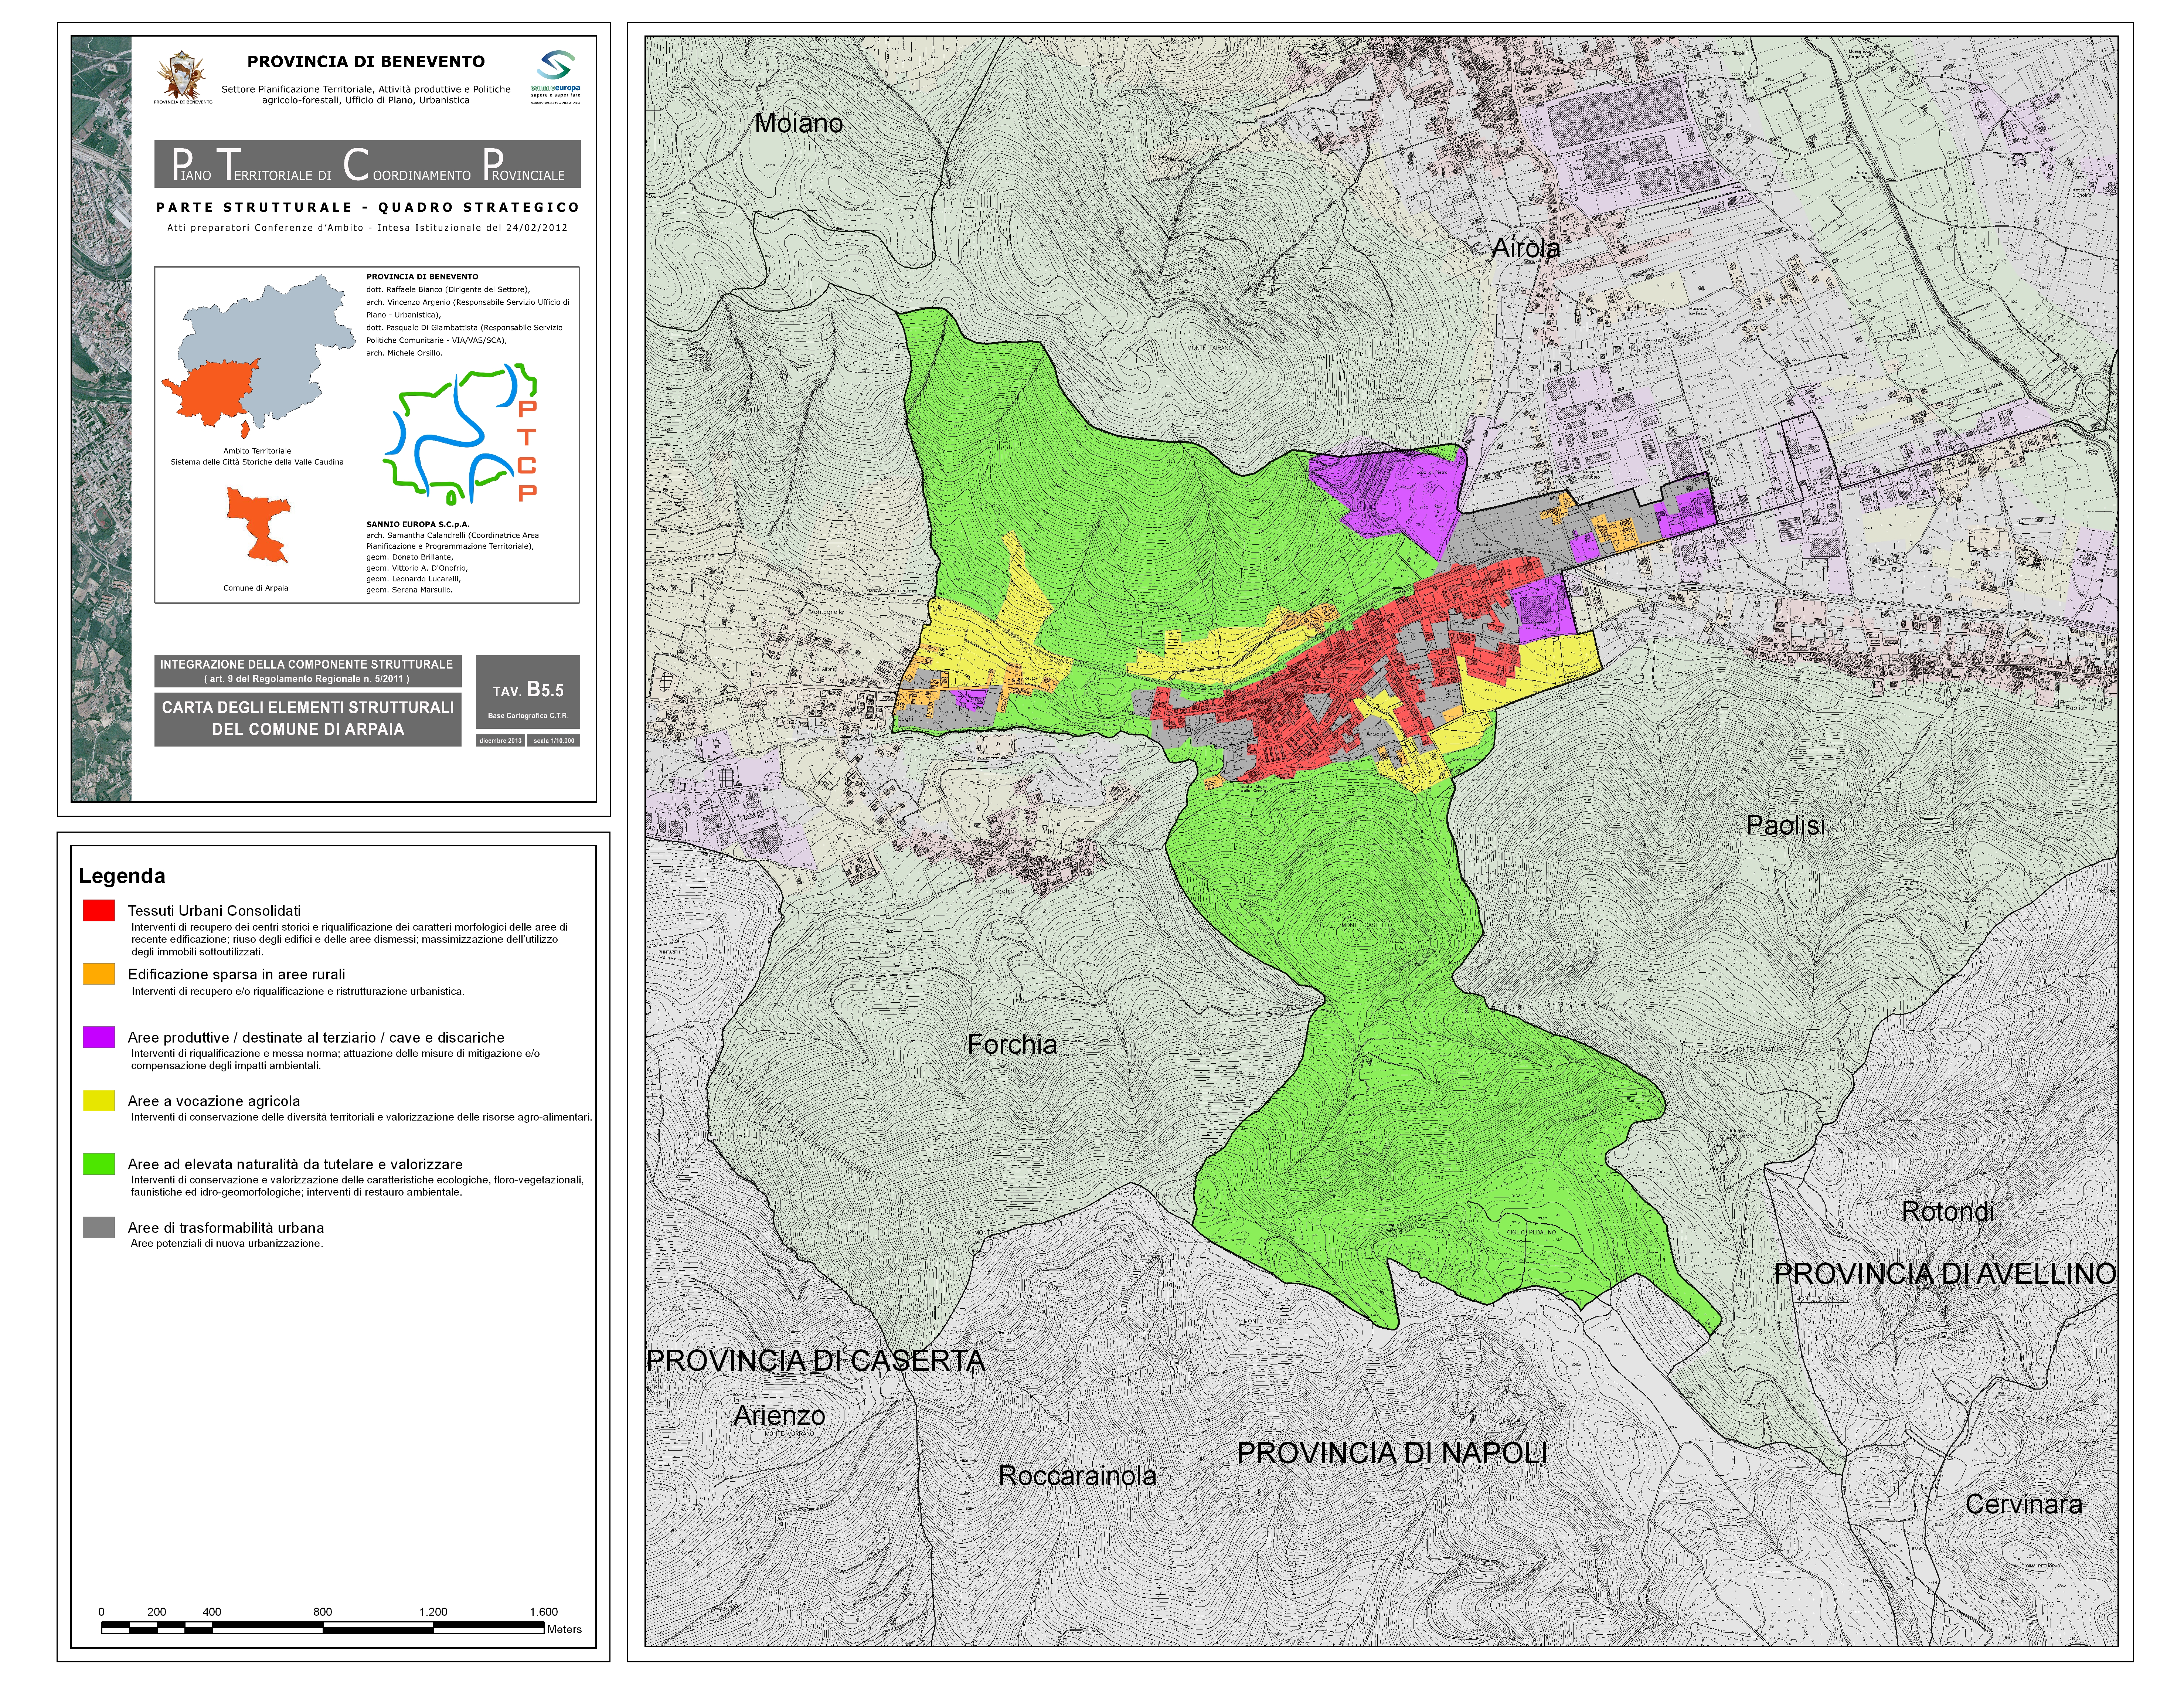Click the 'Rotondi' map label
This screenshot has width=2184, height=1686.
(1947, 1211)
